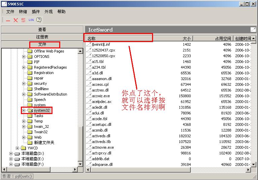258x180 pixels.
Task: Expand the system32 folder node
Action: click(24, 110)
